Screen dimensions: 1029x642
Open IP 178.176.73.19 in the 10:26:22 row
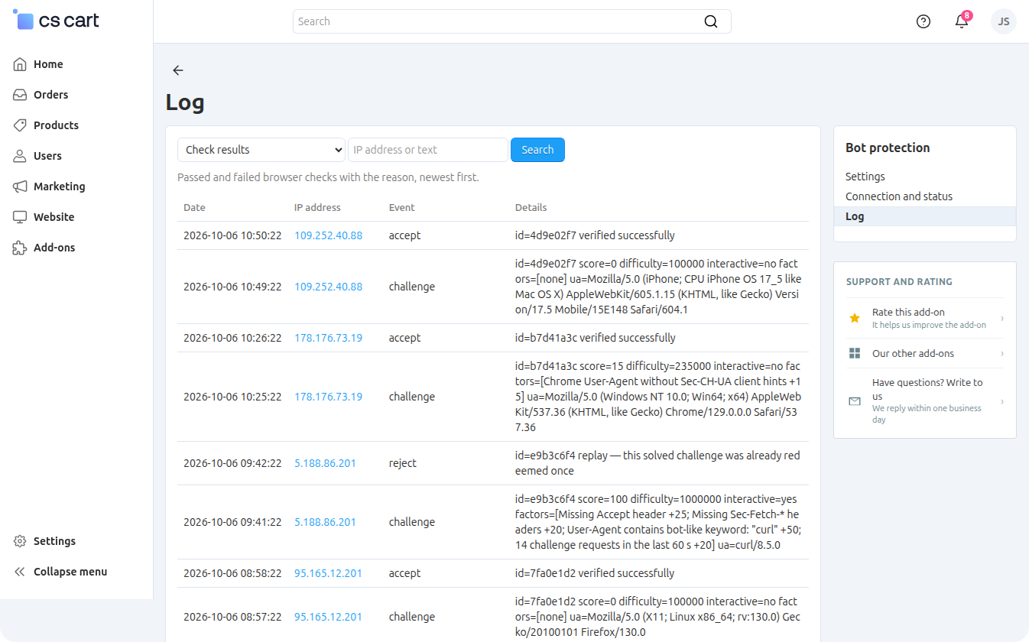(x=329, y=338)
